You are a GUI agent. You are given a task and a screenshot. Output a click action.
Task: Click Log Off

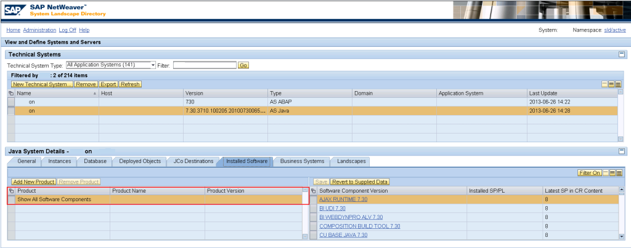pos(67,30)
